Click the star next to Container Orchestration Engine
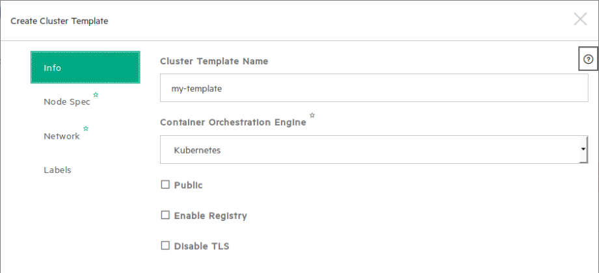The height and width of the screenshot is (273, 599). tap(312, 115)
